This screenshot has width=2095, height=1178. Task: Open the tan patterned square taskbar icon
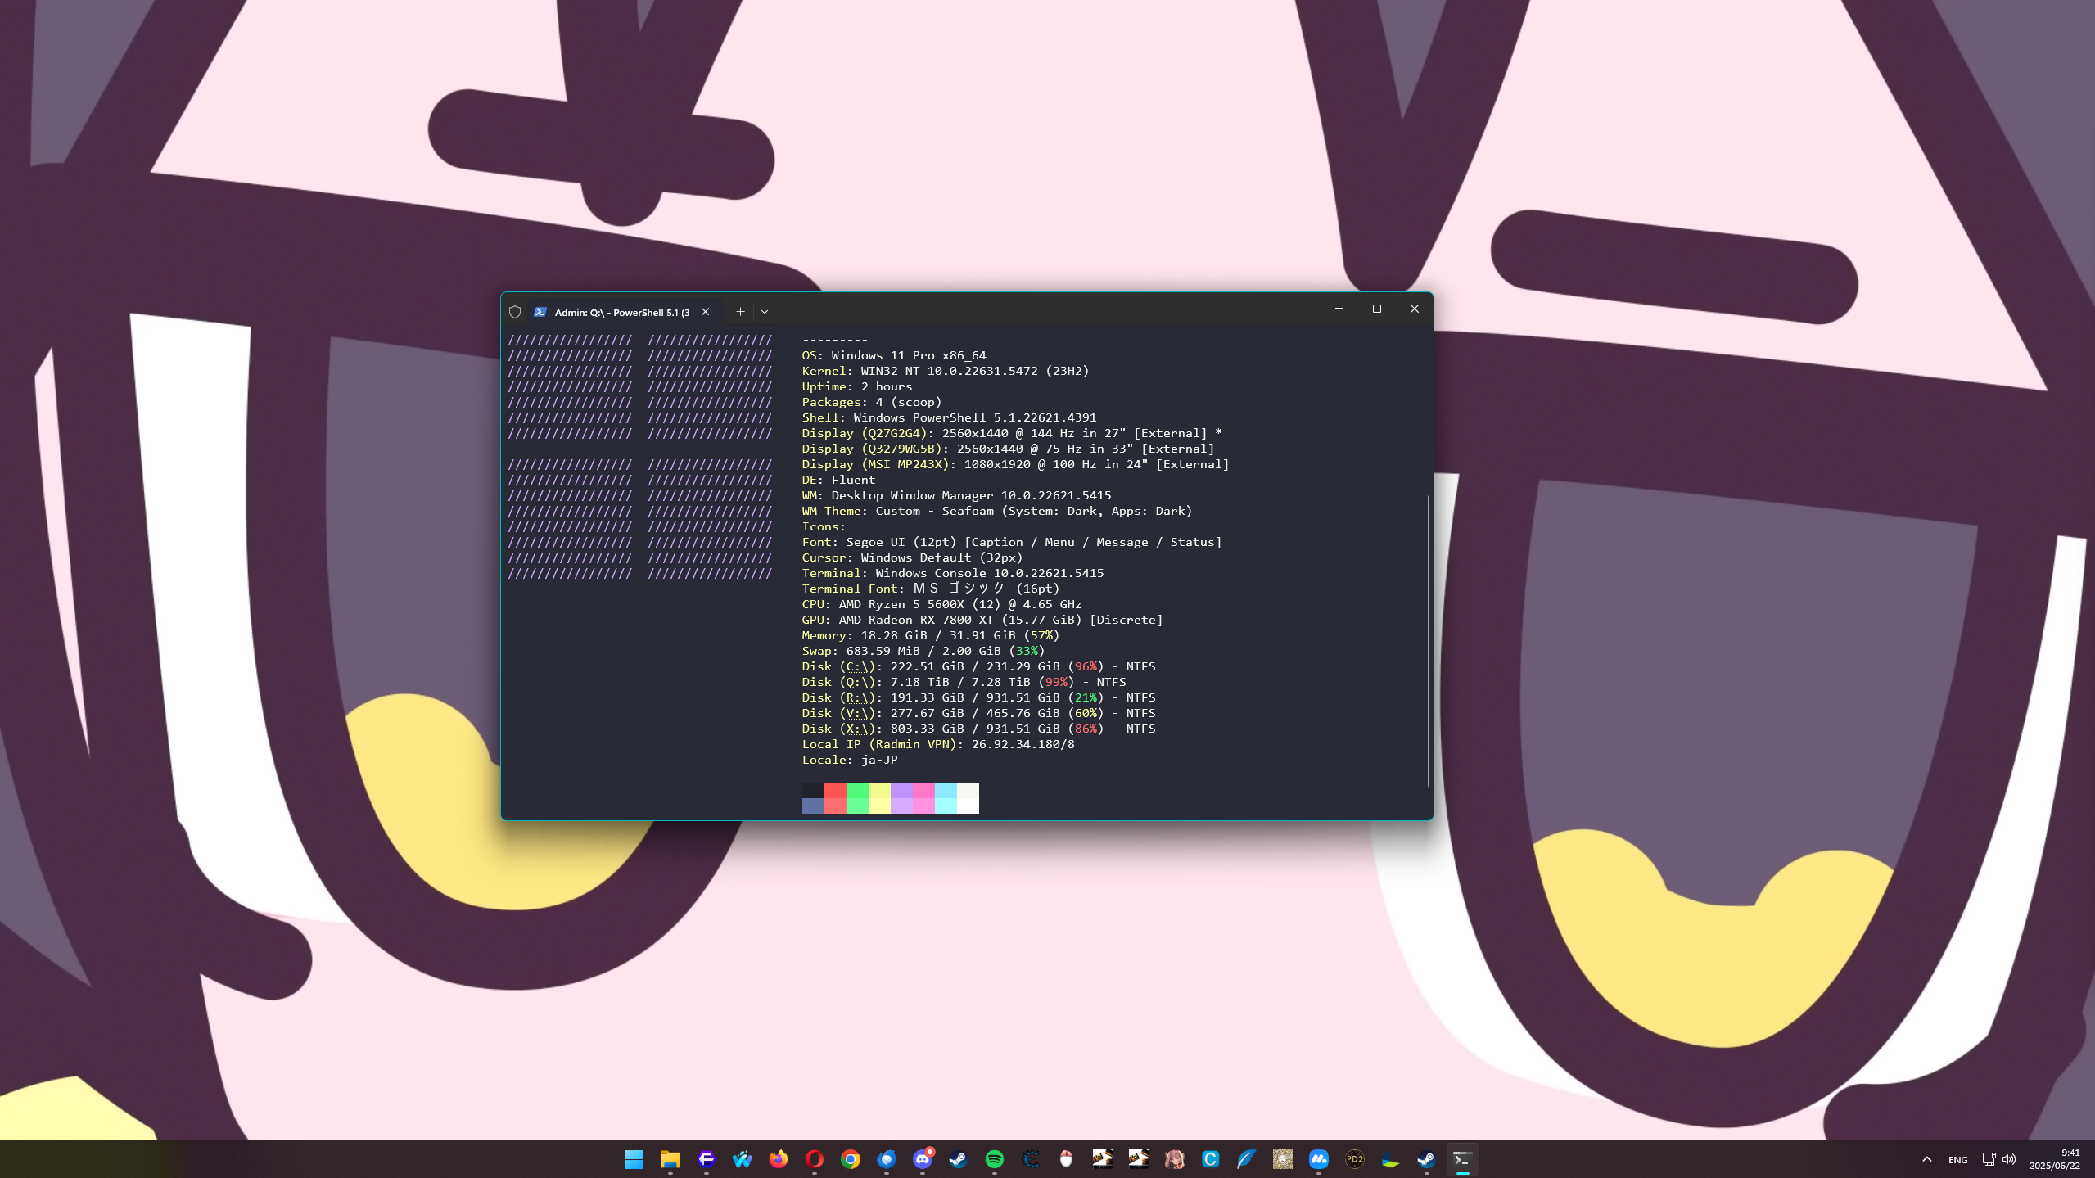(1282, 1159)
